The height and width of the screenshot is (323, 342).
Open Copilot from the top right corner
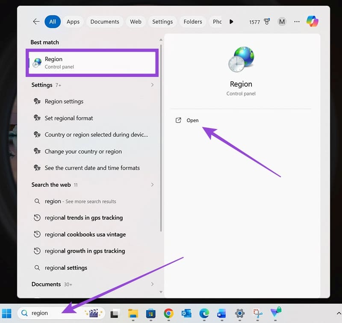313,21
